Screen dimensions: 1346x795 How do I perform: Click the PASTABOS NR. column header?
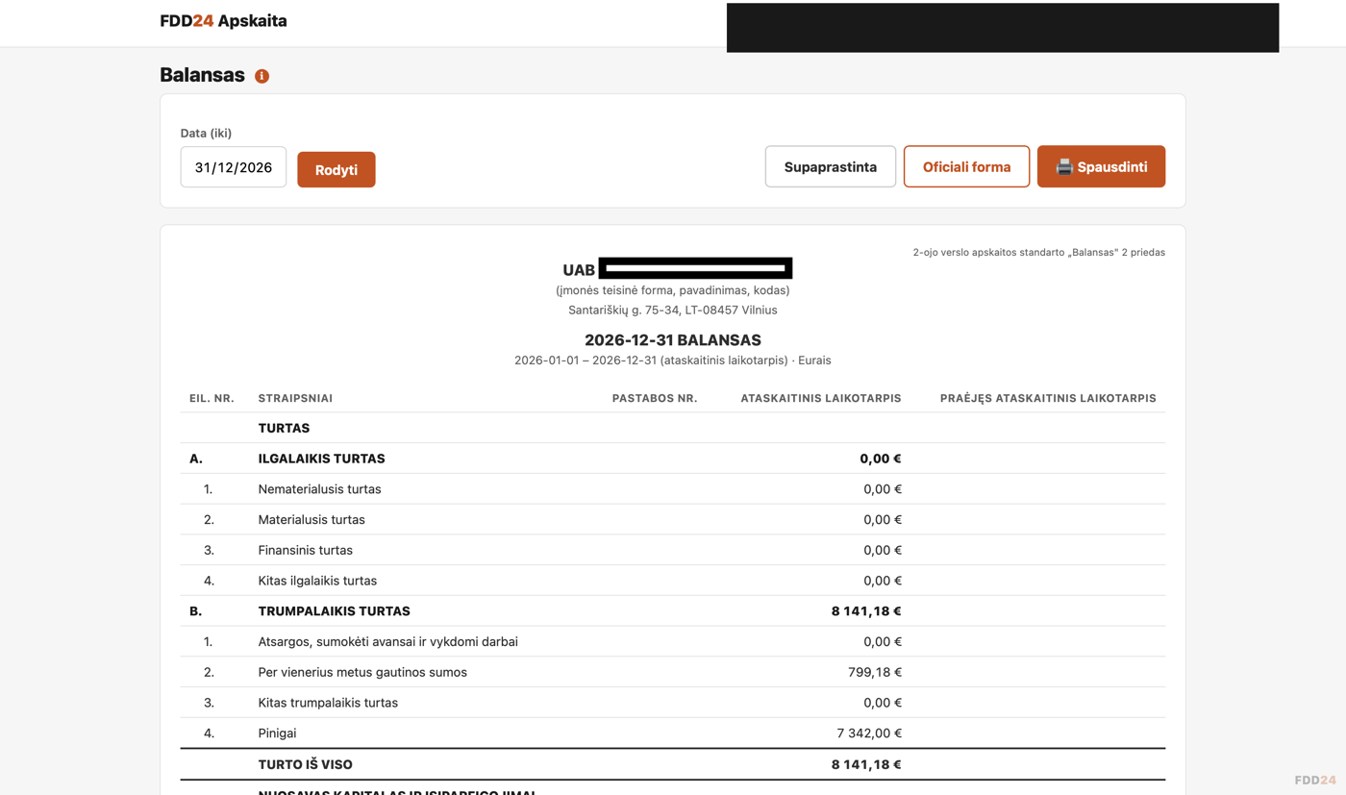tap(655, 398)
